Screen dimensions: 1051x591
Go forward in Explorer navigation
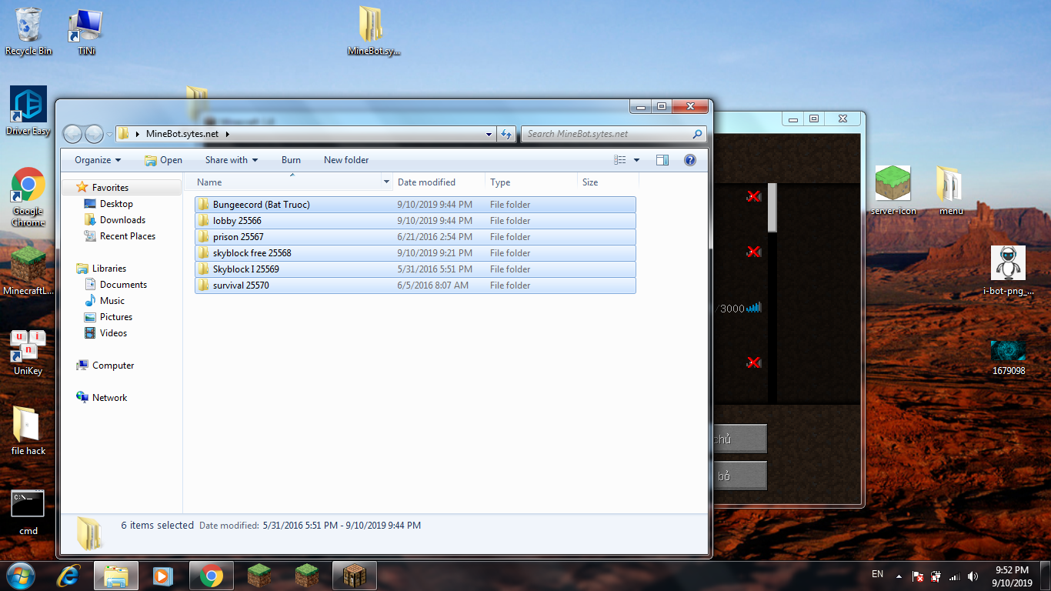(x=94, y=134)
